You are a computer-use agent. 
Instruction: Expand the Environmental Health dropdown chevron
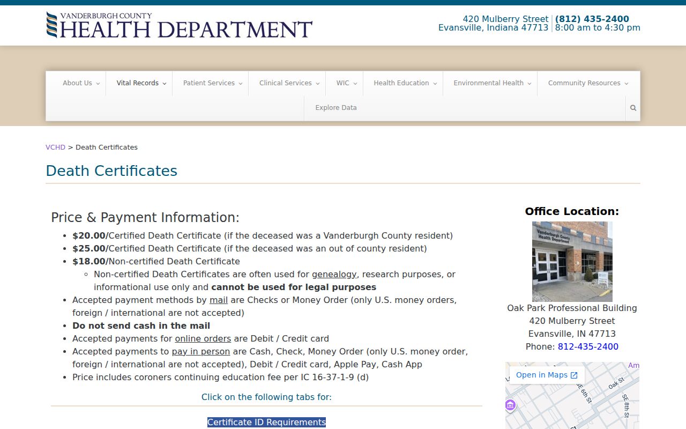pyautogui.click(x=529, y=84)
